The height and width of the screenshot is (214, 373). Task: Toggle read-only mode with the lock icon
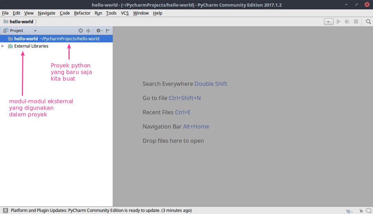[361, 210]
